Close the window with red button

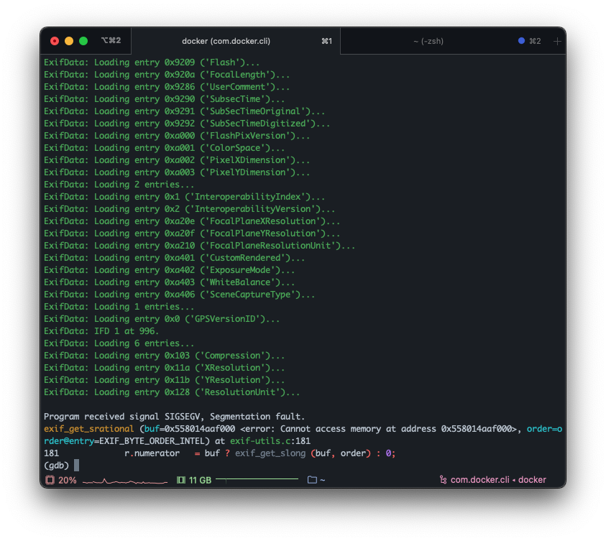(x=55, y=41)
